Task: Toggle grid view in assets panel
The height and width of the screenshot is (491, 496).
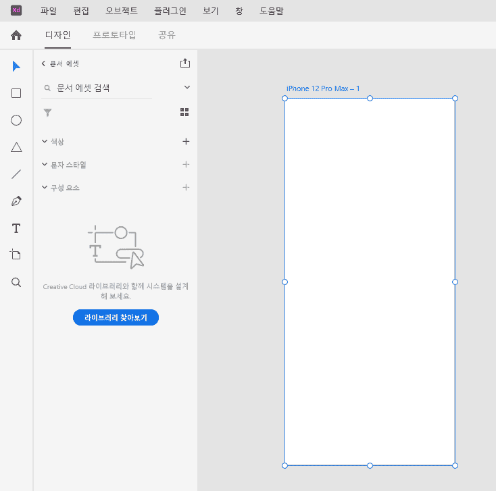Action: pyautogui.click(x=184, y=112)
